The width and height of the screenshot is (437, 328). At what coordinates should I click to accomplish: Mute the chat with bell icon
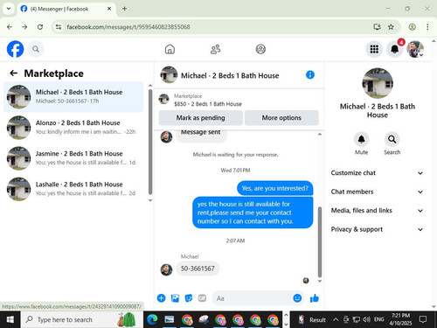pos(361,139)
